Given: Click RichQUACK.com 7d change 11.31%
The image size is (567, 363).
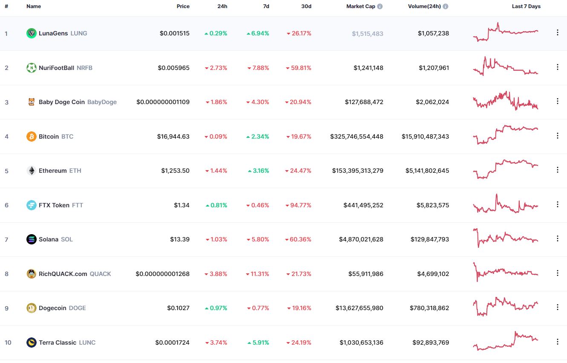Looking at the screenshot, I should 257,274.
